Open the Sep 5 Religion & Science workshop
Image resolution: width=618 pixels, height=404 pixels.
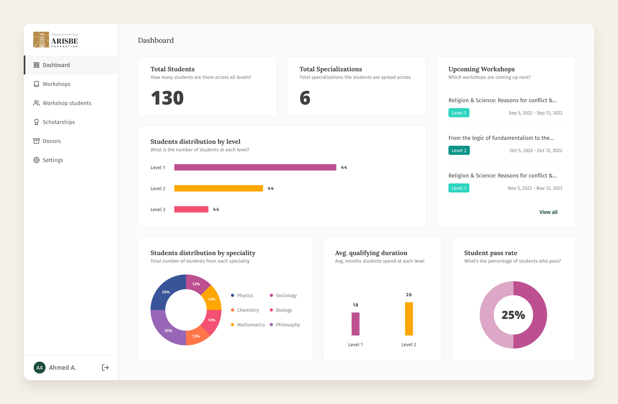pos(502,100)
